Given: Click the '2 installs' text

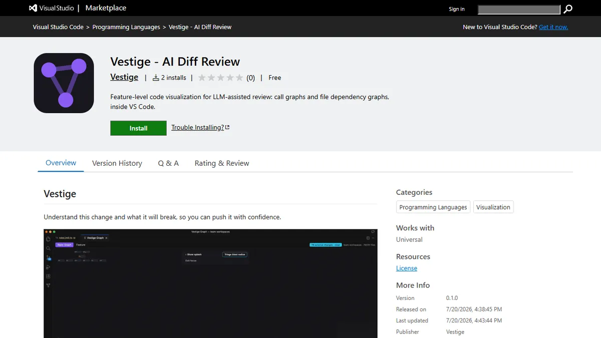Looking at the screenshot, I should [174, 78].
